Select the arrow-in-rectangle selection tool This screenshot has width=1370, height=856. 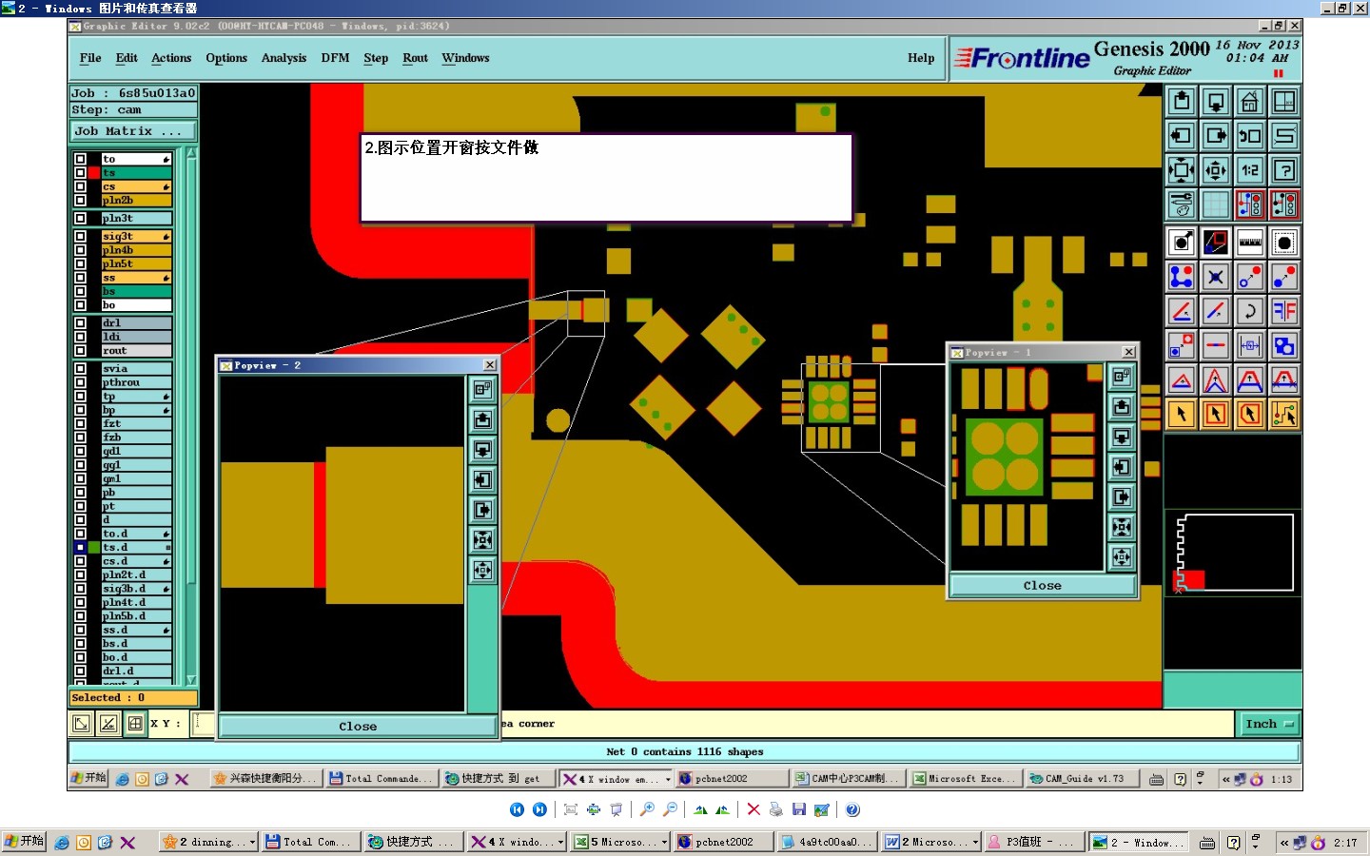[x=1215, y=414]
